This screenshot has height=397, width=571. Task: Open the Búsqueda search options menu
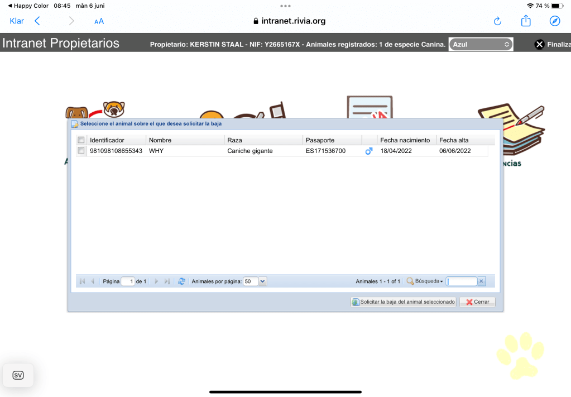[x=425, y=281]
